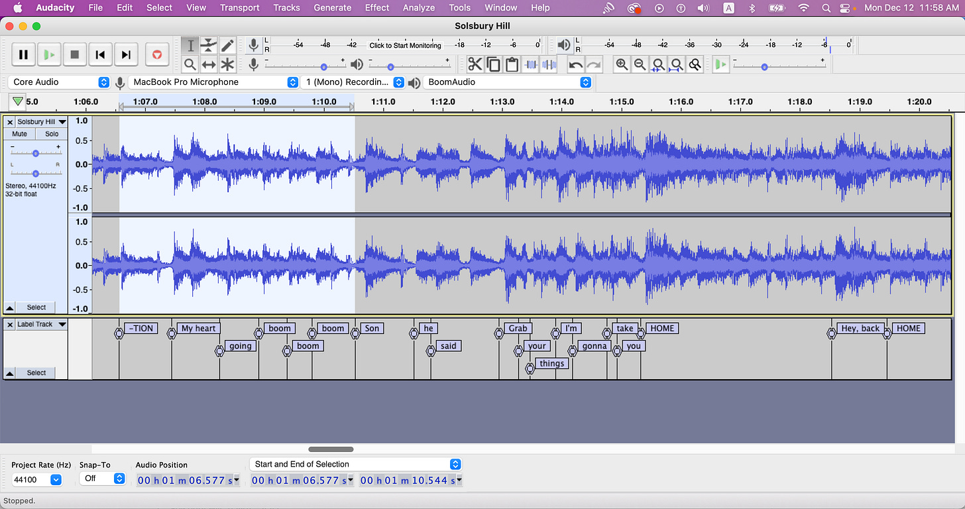Click the Zoom Out magnifier
Screen dimensions: 965x509
coord(640,64)
